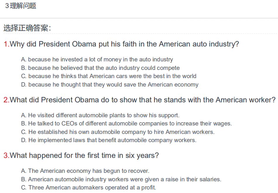This screenshot has width=278, height=193.
Task: Choose D implemented laws benefiting workers
Action: tap(109, 140)
